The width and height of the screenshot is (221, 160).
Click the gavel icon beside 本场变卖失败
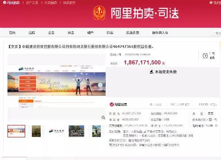tap(152, 72)
